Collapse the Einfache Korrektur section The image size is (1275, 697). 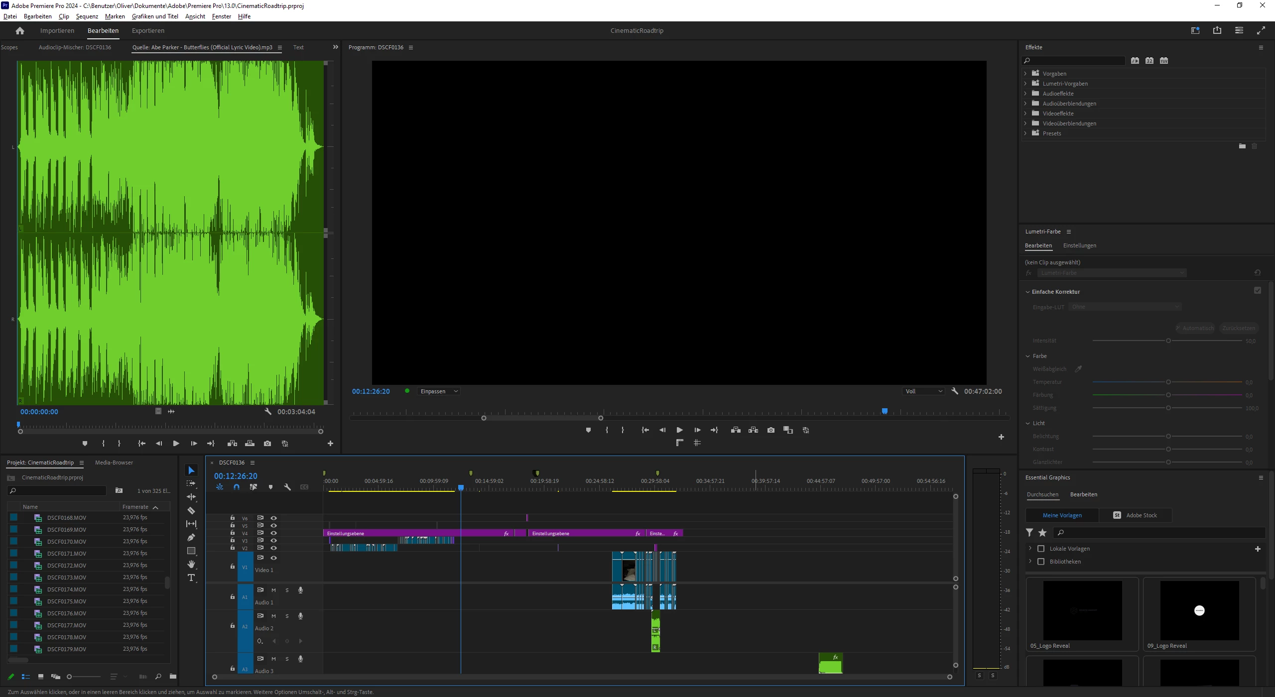tap(1027, 292)
